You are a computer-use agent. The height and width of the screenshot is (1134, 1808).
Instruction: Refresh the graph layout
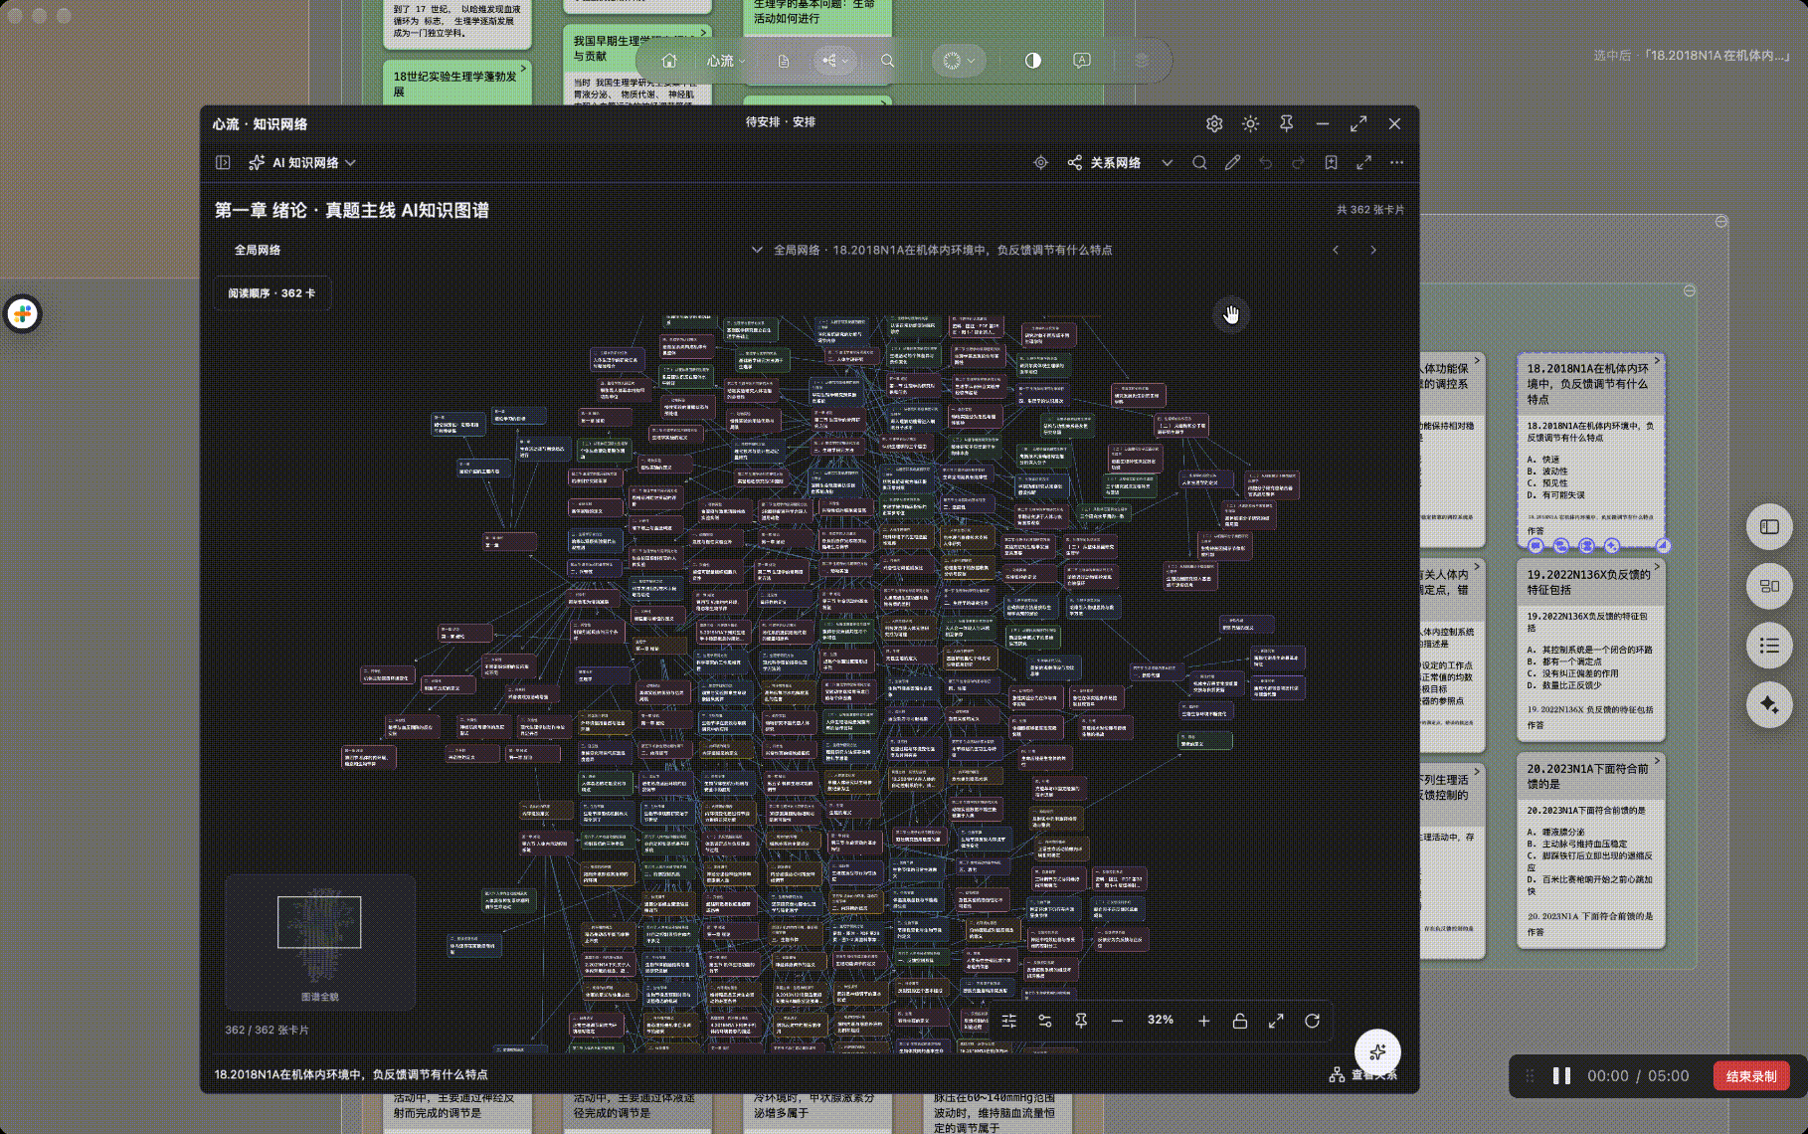click(1312, 1021)
